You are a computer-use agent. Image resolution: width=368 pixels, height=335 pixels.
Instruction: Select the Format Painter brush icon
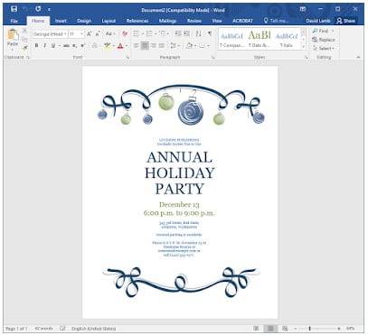[25, 47]
